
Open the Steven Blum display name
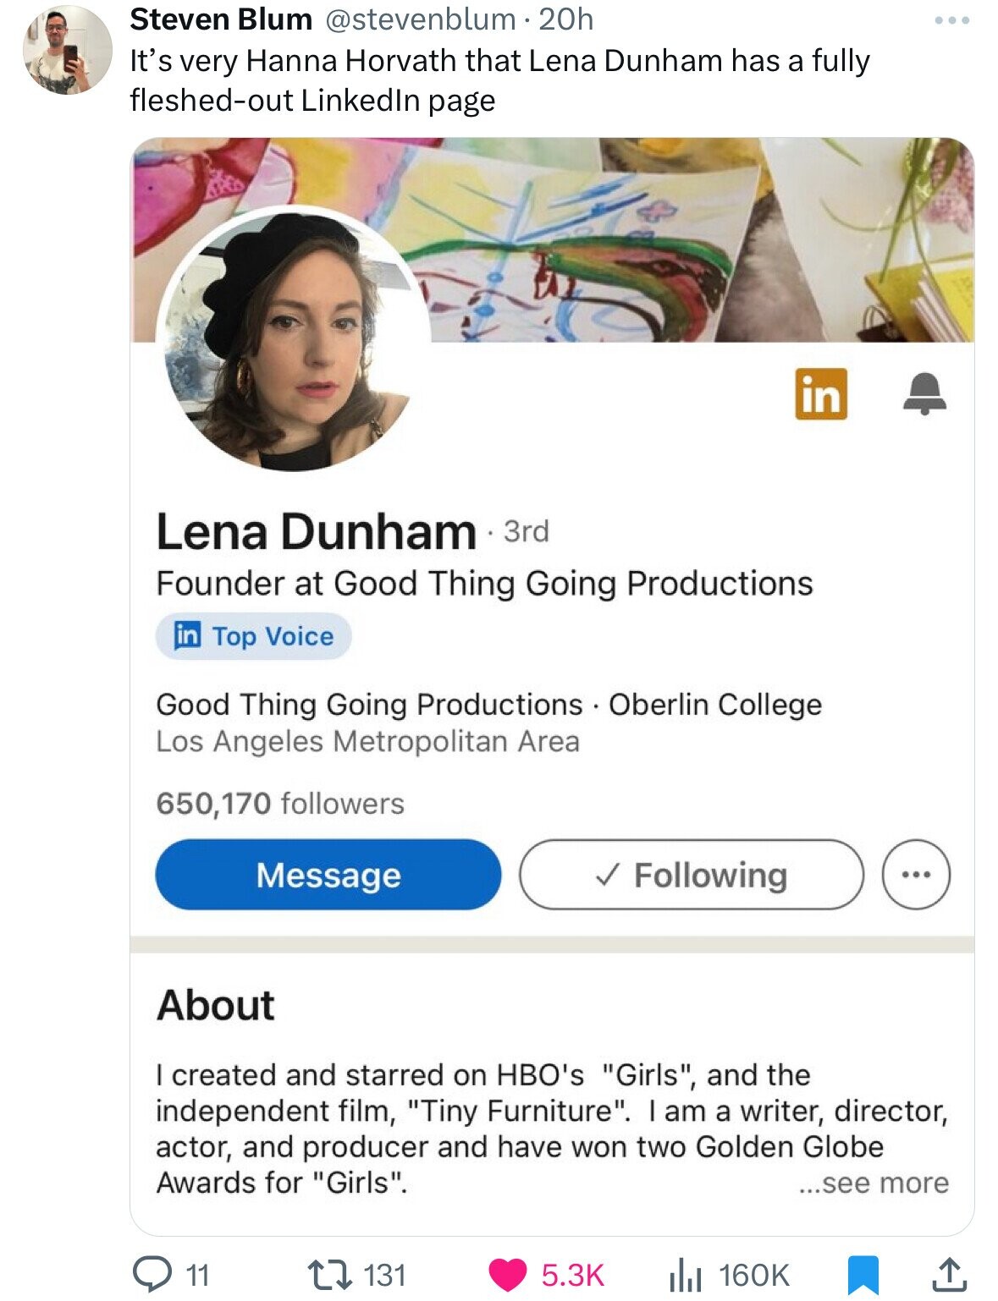coord(221,19)
